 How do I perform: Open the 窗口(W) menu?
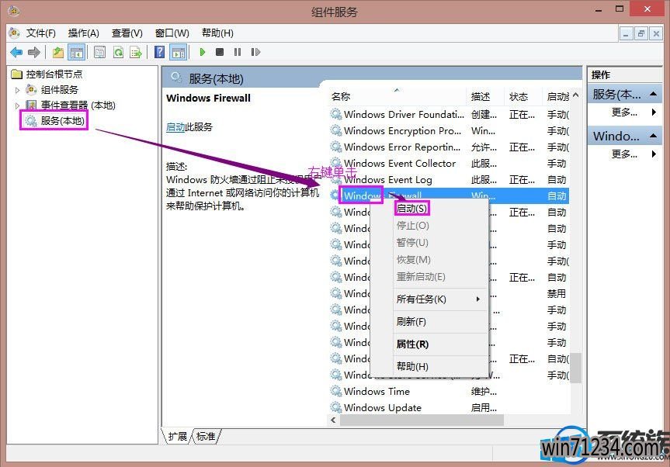(172, 33)
